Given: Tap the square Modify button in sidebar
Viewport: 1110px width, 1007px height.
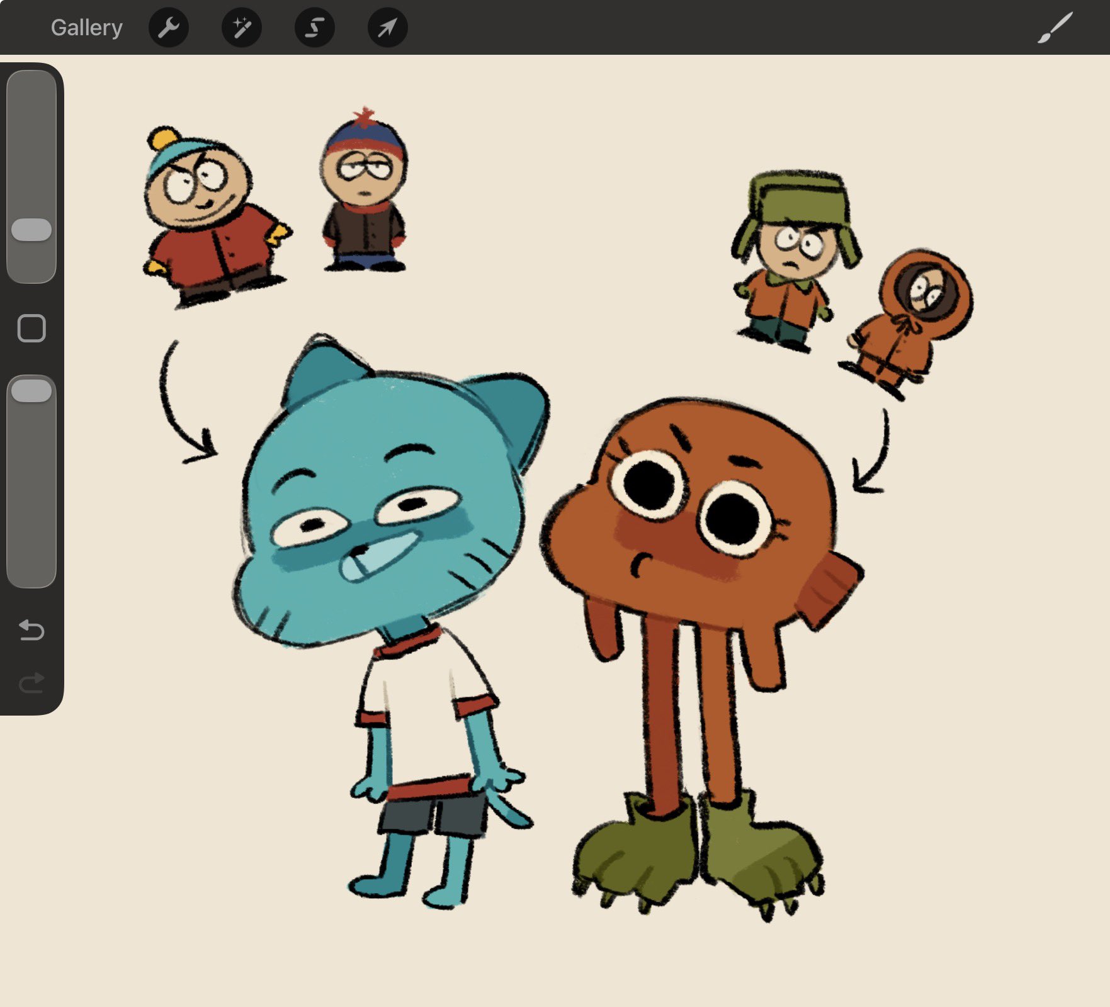Looking at the screenshot, I should pyautogui.click(x=31, y=328).
